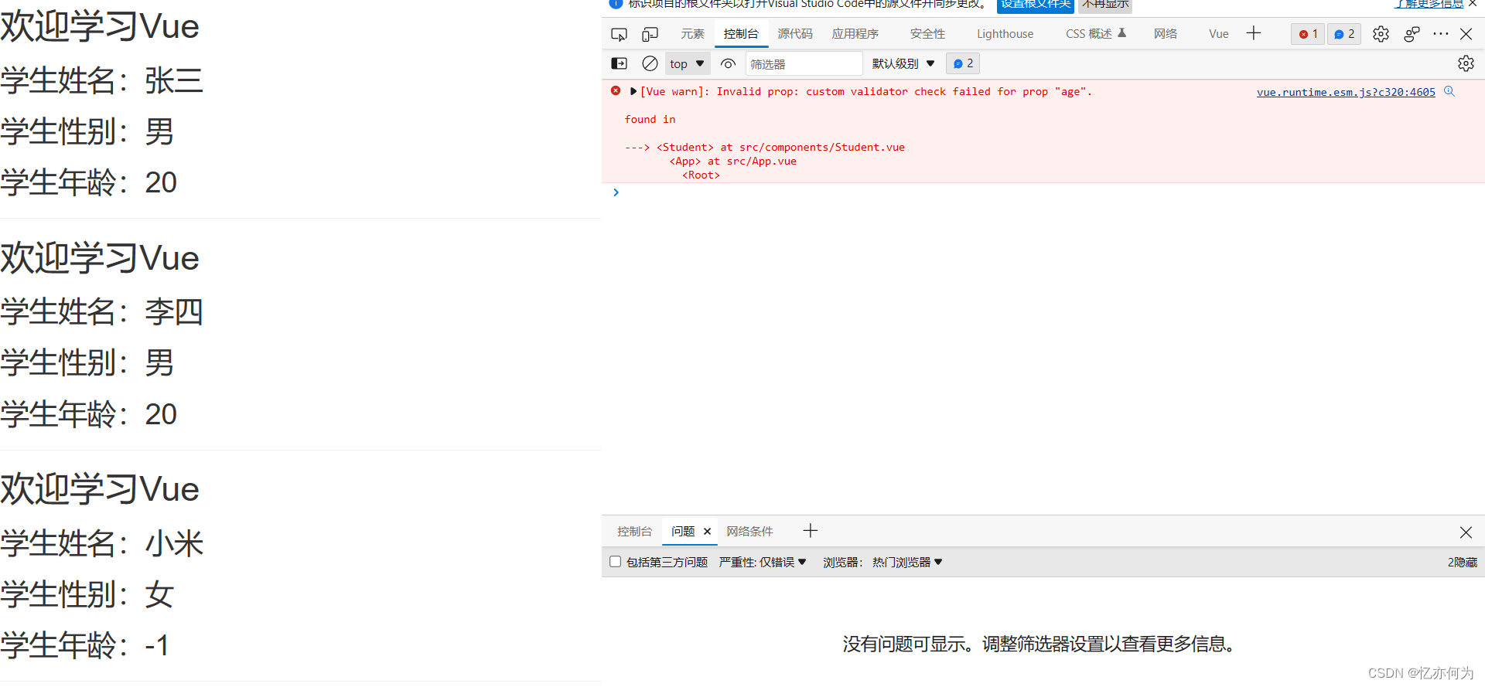The height and width of the screenshot is (687, 1485).
Task: Open the 了解更多信息 link
Action: click(x=1429, y=5)
